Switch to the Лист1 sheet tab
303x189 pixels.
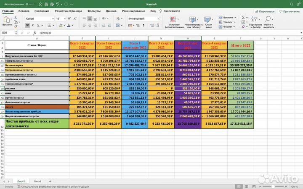[37, 181]
